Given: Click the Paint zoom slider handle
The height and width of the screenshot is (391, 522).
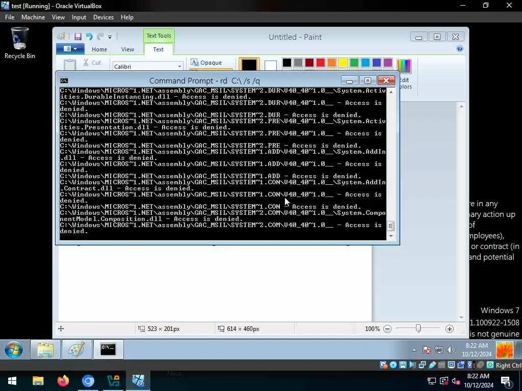Looking at the screenshot, I should [x=419, y=328].
